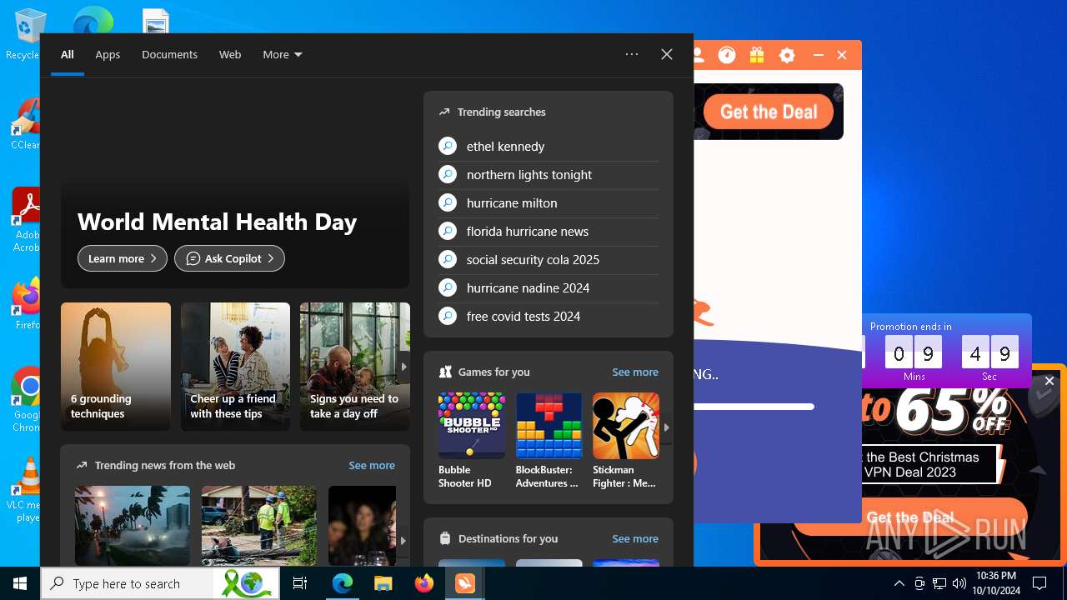Viewport: 1067px width, 600px height.
Task: Open the Documents search tab
Action: click(x=169, y=54)
